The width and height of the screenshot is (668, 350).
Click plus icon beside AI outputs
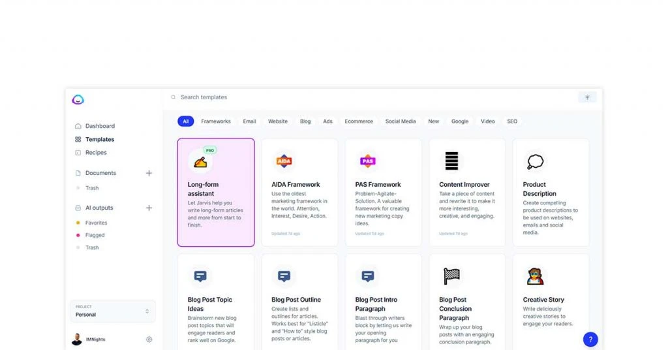pyautogui.click(x=149, y=208)
